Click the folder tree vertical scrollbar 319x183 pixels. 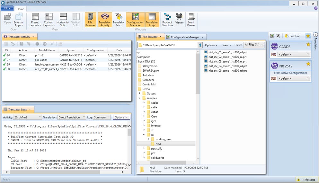(198, 73)
